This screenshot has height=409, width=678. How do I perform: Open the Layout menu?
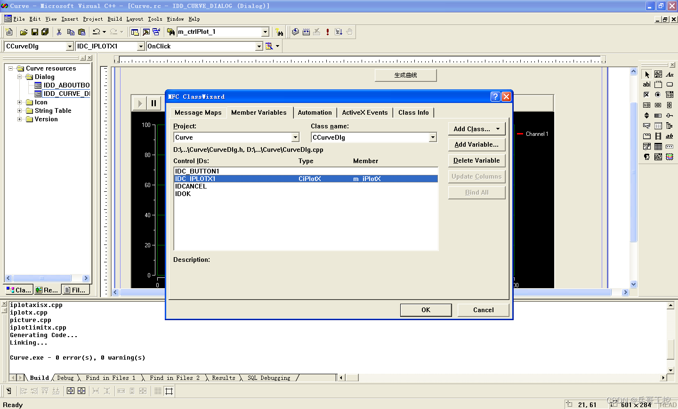pos(135,19)
